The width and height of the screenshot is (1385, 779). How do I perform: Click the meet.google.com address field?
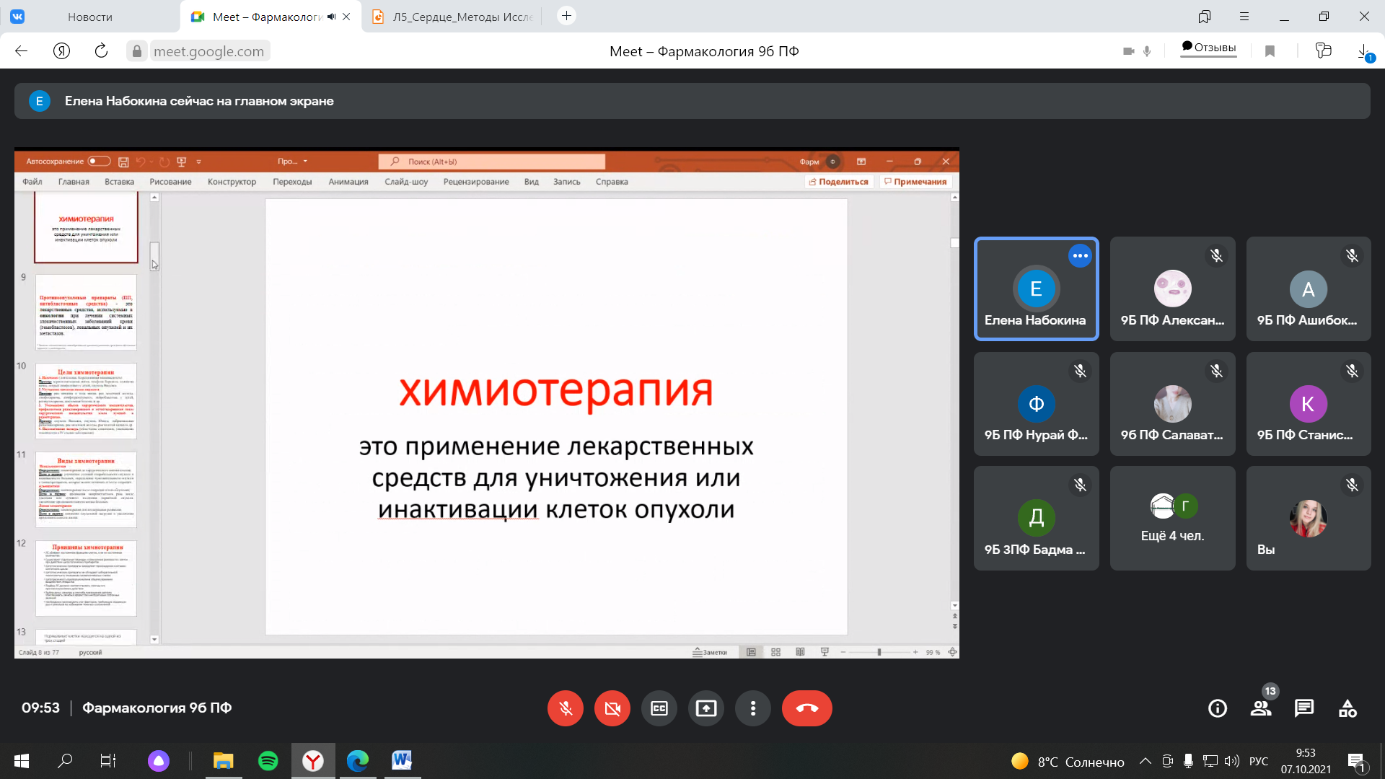[208, 51]
